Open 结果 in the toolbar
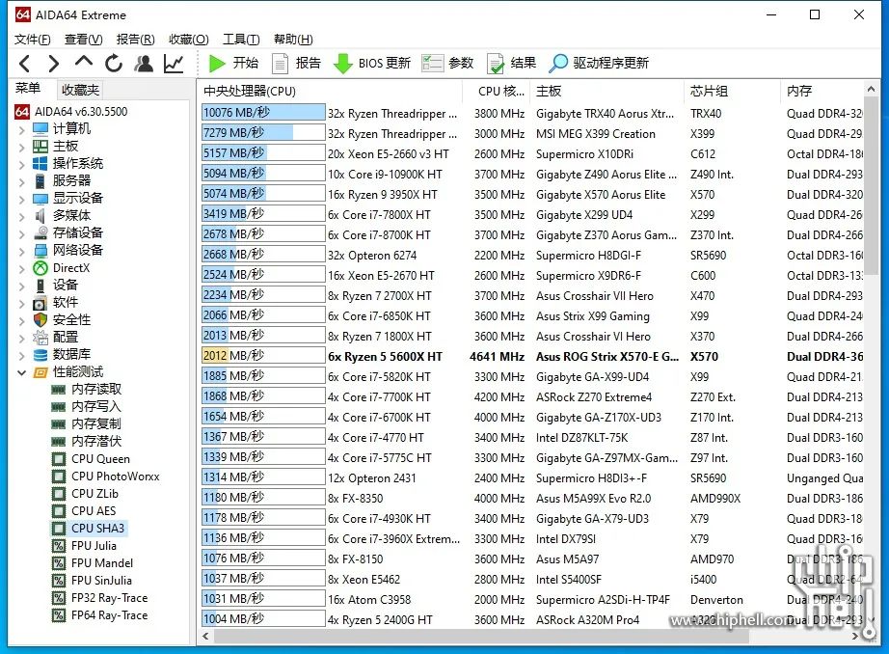The image size is (889, 654). click(511, 63)
